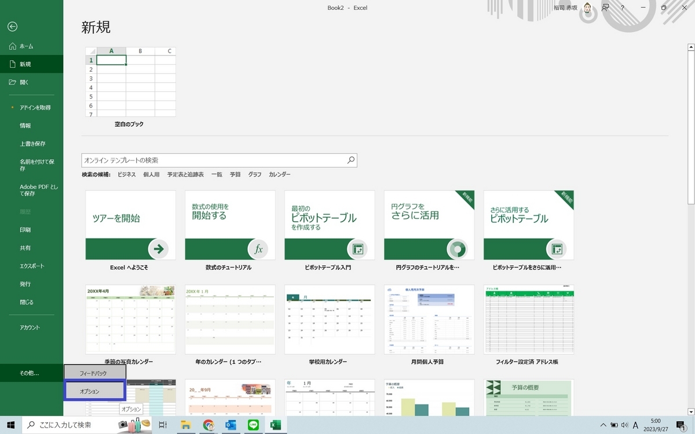Click the magnifier icon in the template search box
695x434 pixels.
[x=350, y=160]
